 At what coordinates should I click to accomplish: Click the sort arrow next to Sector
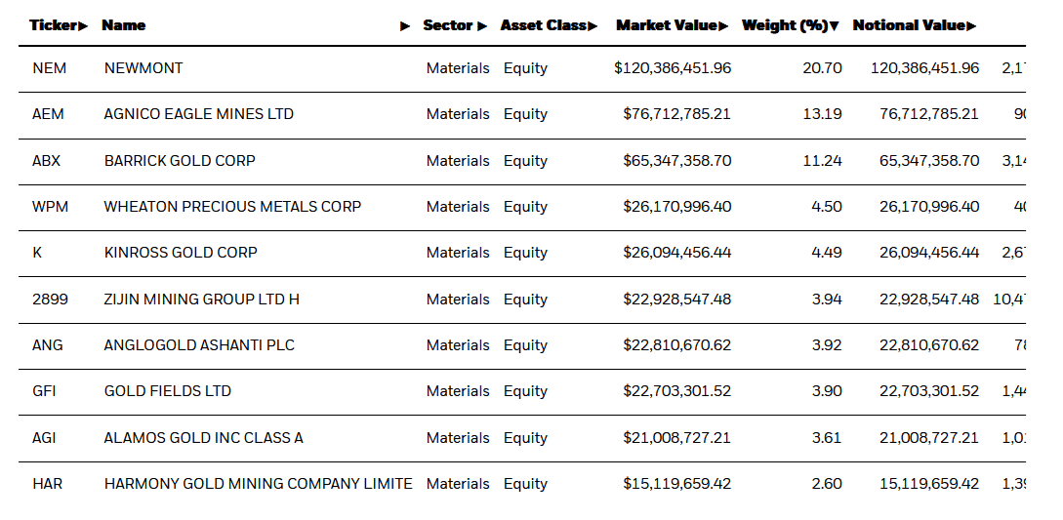[x=482, y=26]
